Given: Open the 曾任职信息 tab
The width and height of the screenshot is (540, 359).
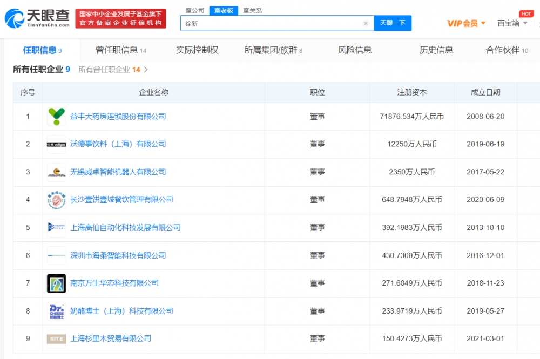Looking at the screenshot, I should point(121,50).
